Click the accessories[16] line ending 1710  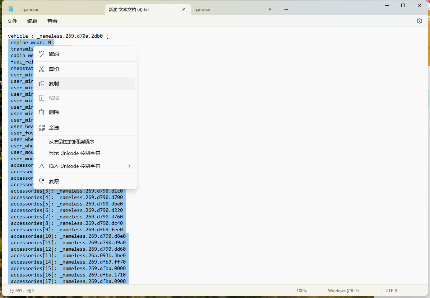point(68,275)
